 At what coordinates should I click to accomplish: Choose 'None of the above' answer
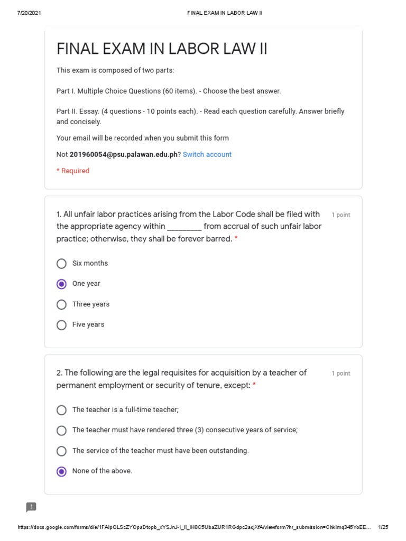[62, 471]
